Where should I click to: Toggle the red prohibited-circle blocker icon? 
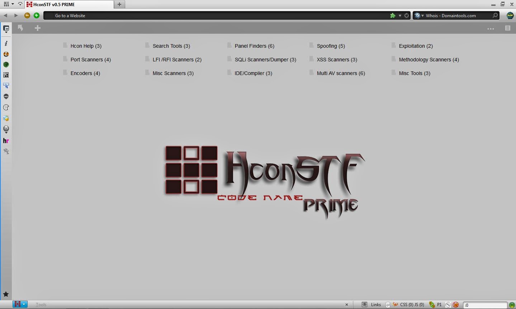(x=456, y=305)
